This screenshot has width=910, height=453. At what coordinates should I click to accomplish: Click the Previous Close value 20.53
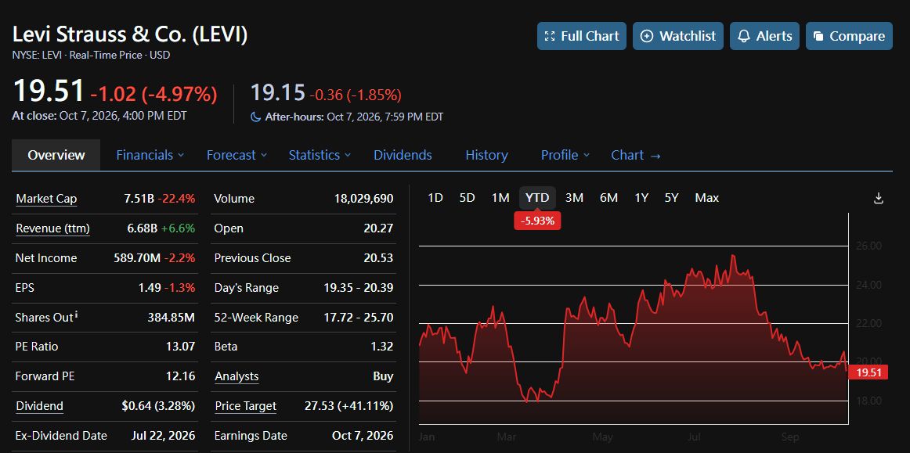[378, 257]
